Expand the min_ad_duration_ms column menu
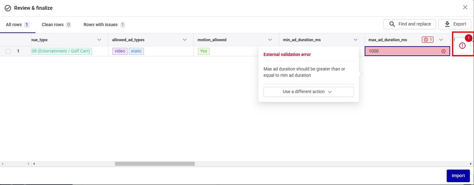This screenshot has width=474, height=185. pos(356,40)
